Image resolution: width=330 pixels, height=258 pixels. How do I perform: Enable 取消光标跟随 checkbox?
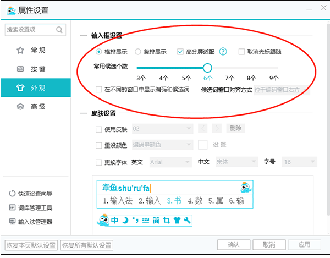(x=241, y=52)
